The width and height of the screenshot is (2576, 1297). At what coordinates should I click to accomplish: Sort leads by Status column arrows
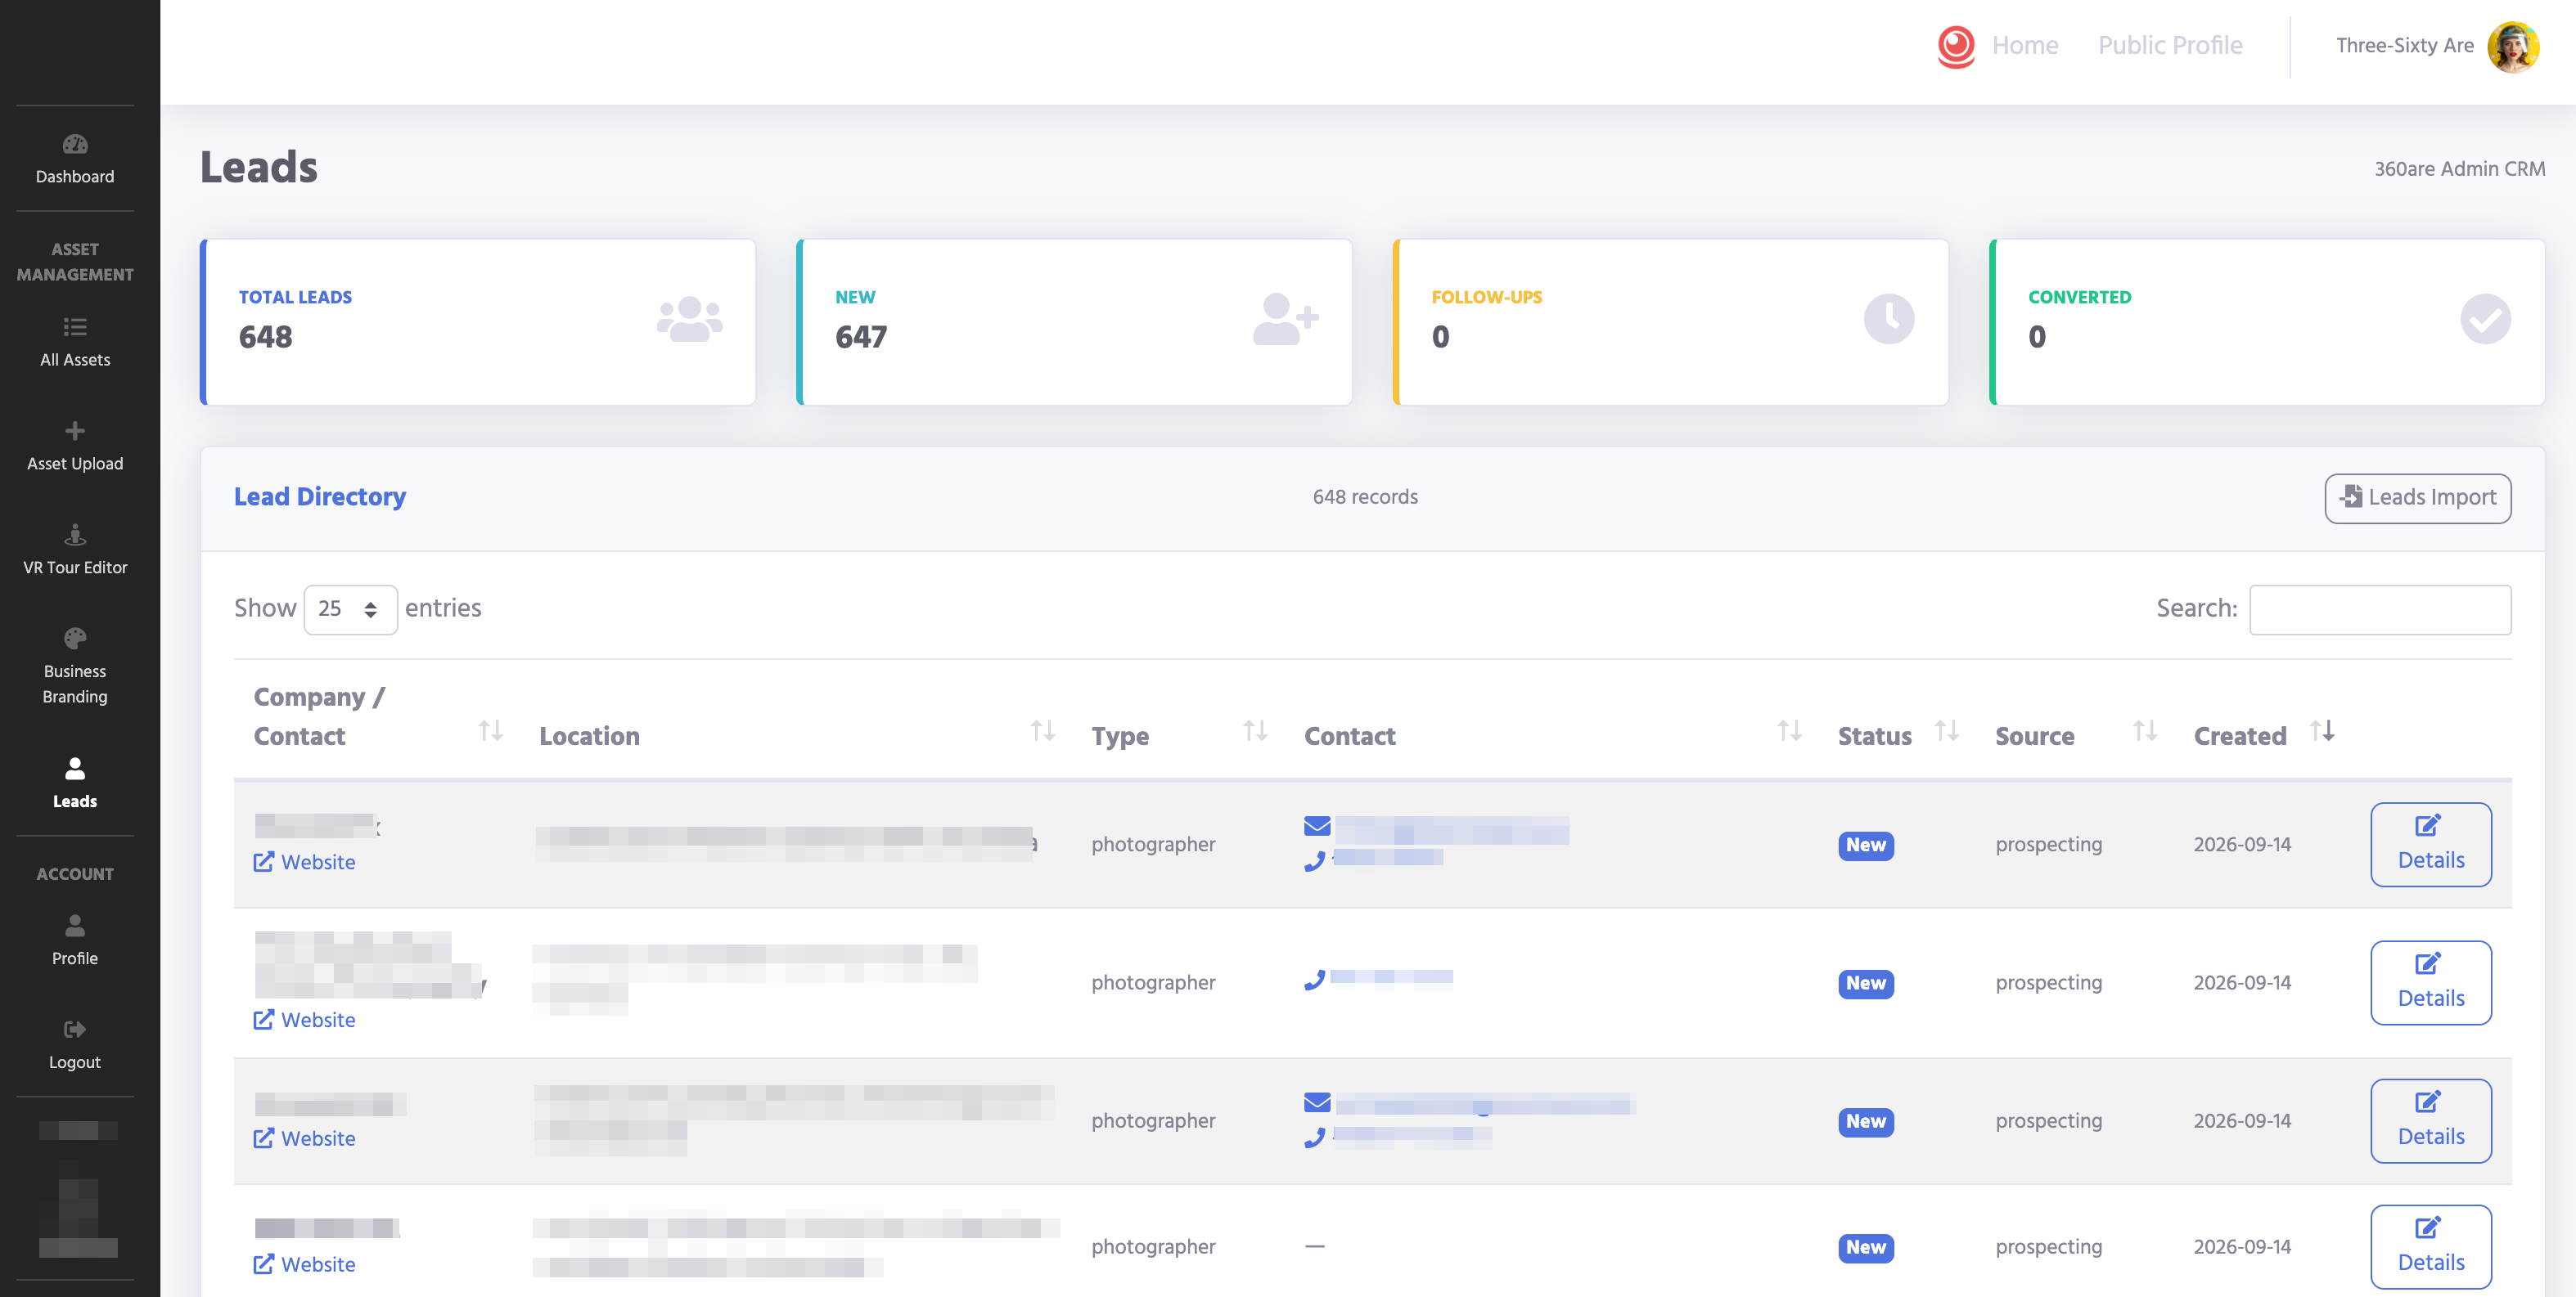1946,731
